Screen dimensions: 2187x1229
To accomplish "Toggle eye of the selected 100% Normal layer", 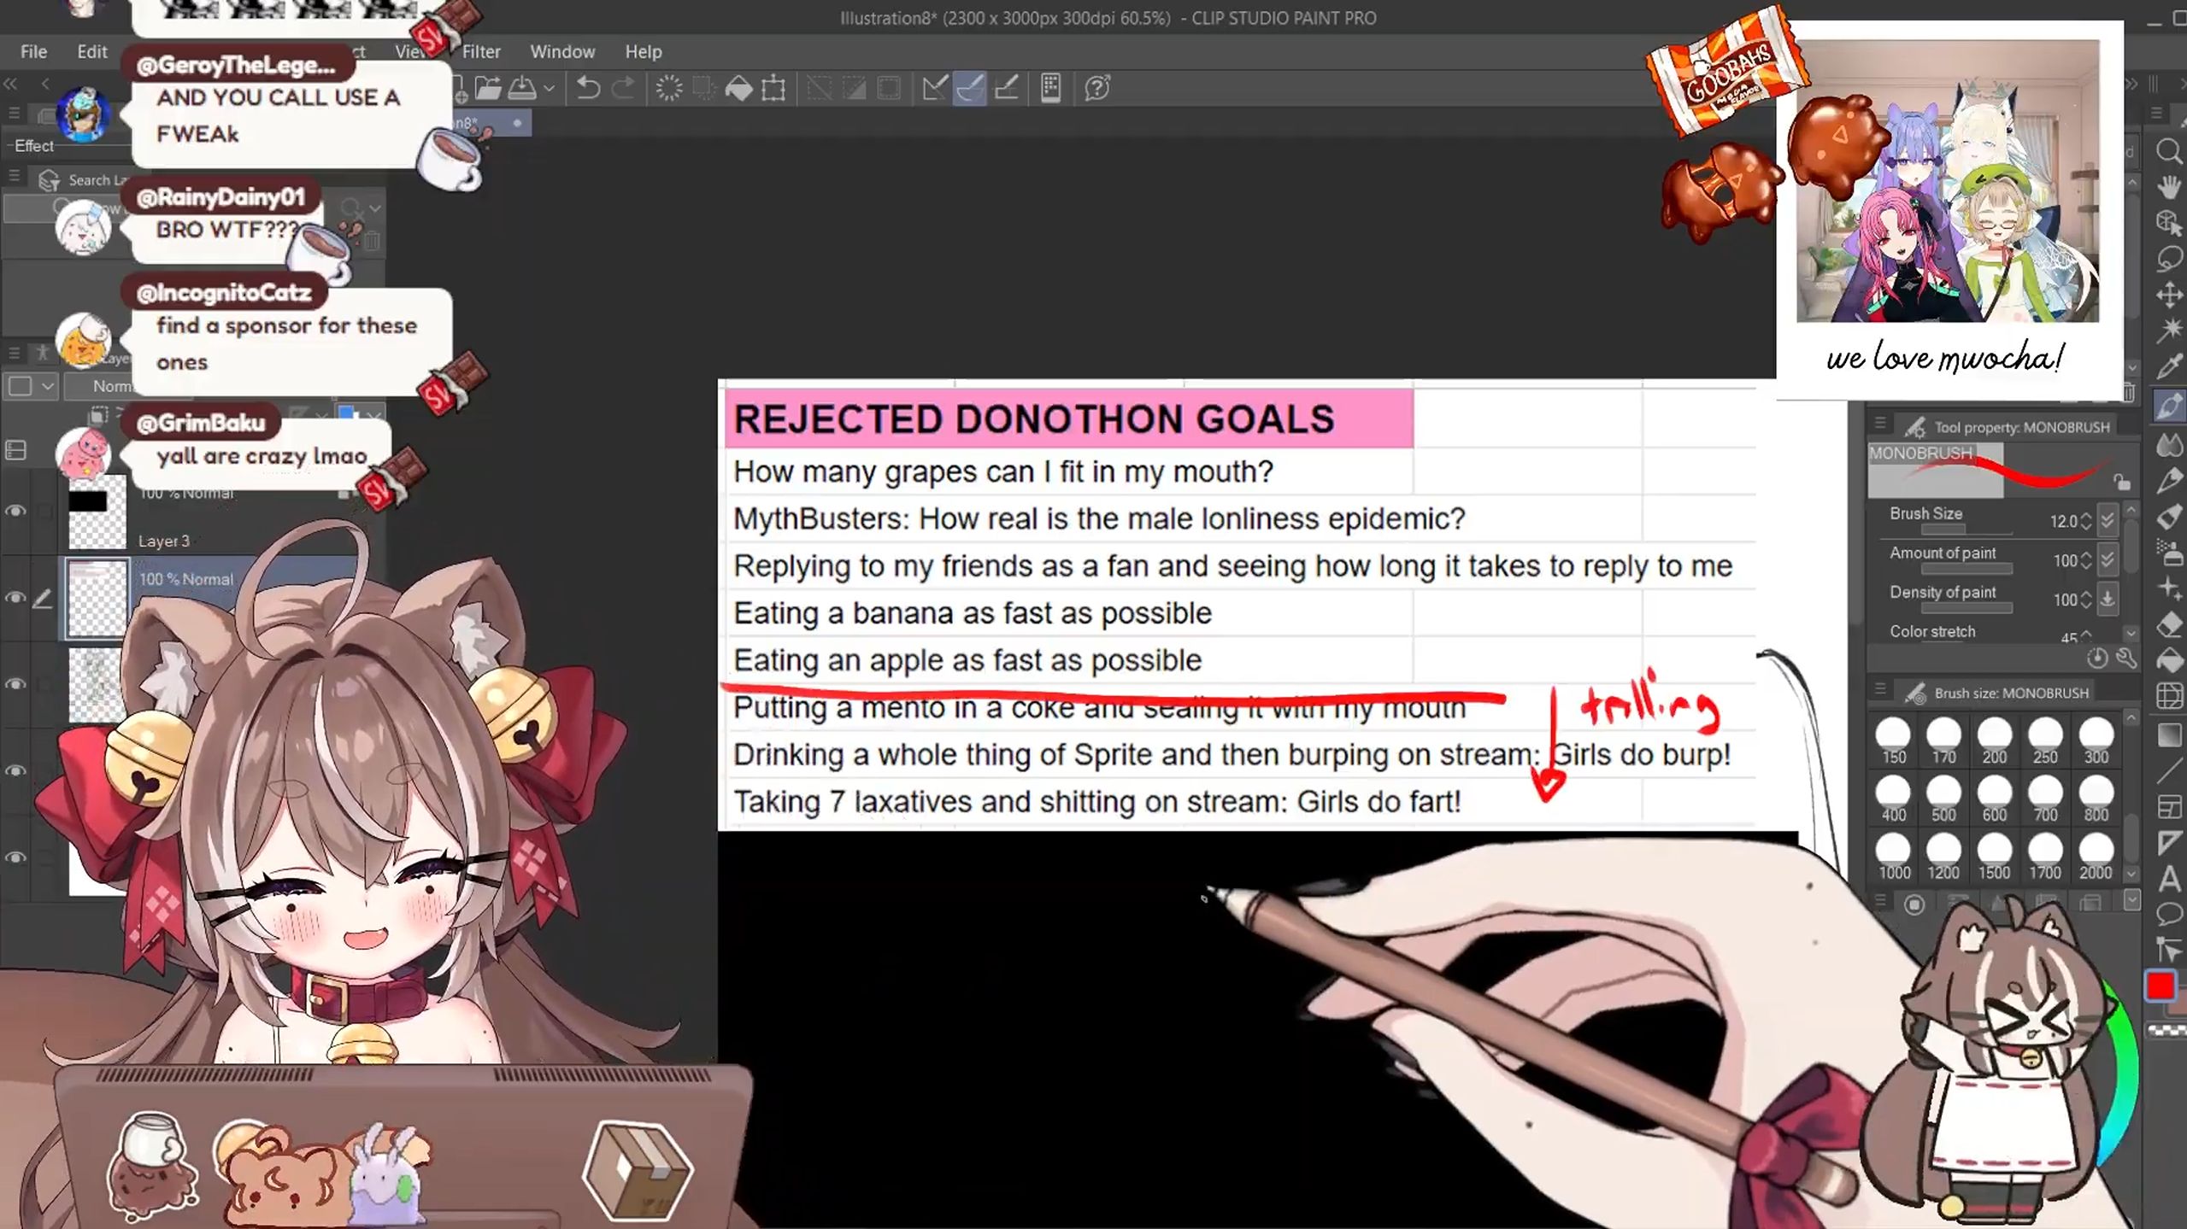I will pyautogui.click(x=15, y=598).
